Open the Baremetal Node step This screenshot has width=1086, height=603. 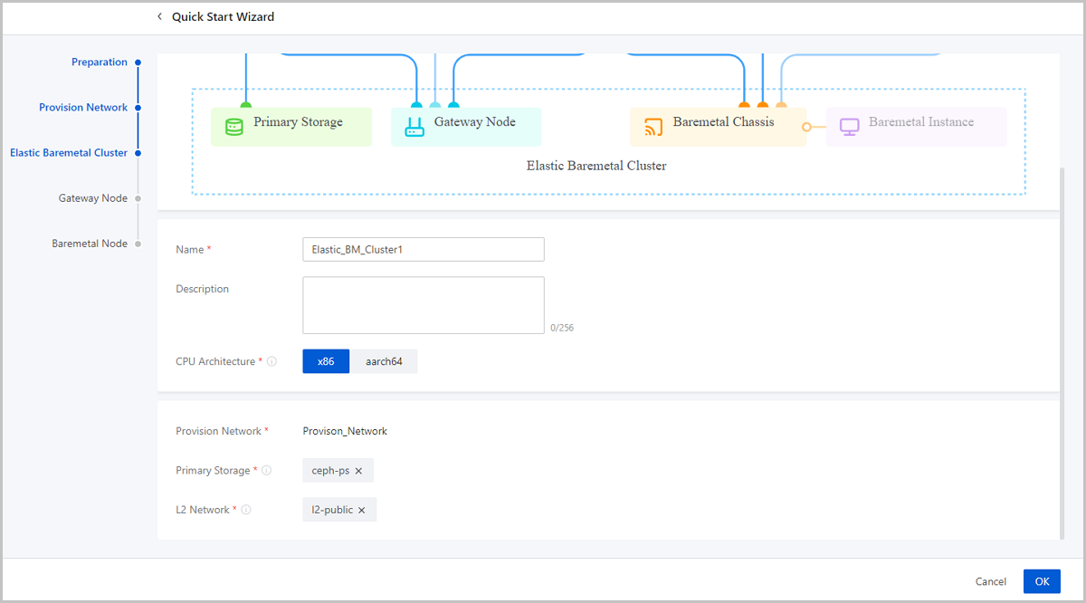(90, 244)
